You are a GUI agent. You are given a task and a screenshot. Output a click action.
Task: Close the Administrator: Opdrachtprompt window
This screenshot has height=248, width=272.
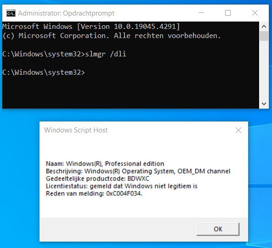[255, 13]
